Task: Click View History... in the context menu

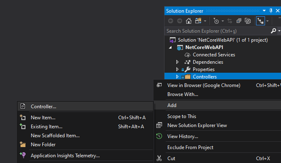Action: pyautogui.click(x=183, y=136)
